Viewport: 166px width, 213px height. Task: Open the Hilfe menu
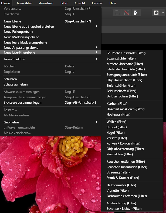coord(113,3)
